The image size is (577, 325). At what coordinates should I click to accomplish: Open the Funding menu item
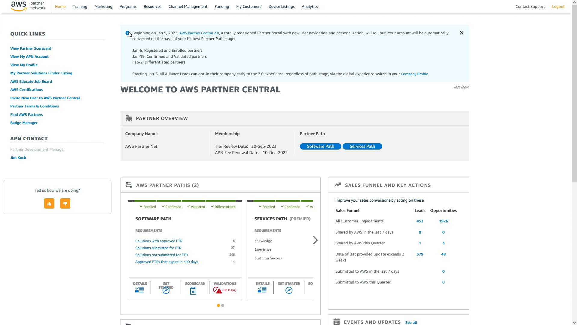coord(222,7)
